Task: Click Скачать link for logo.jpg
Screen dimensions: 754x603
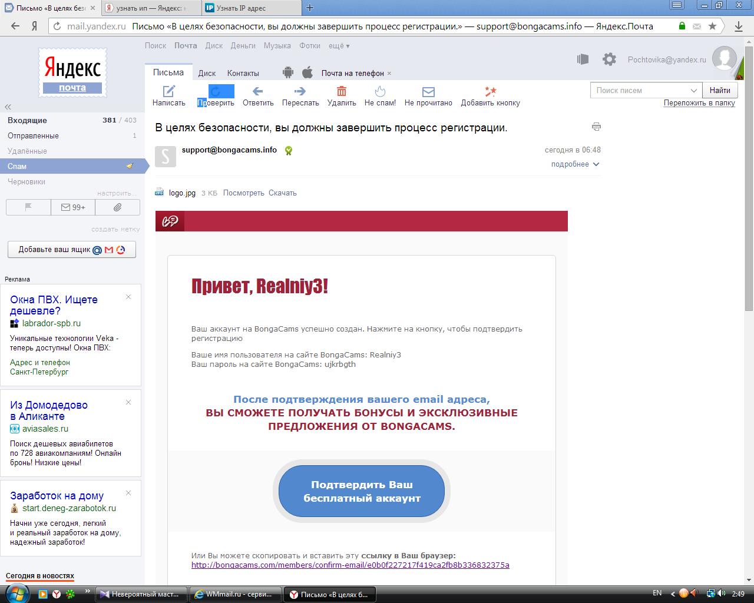Action: [283, 193]
